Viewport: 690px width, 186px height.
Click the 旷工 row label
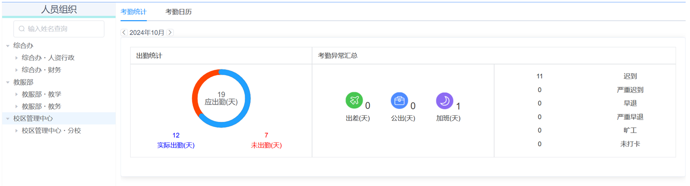630,130
